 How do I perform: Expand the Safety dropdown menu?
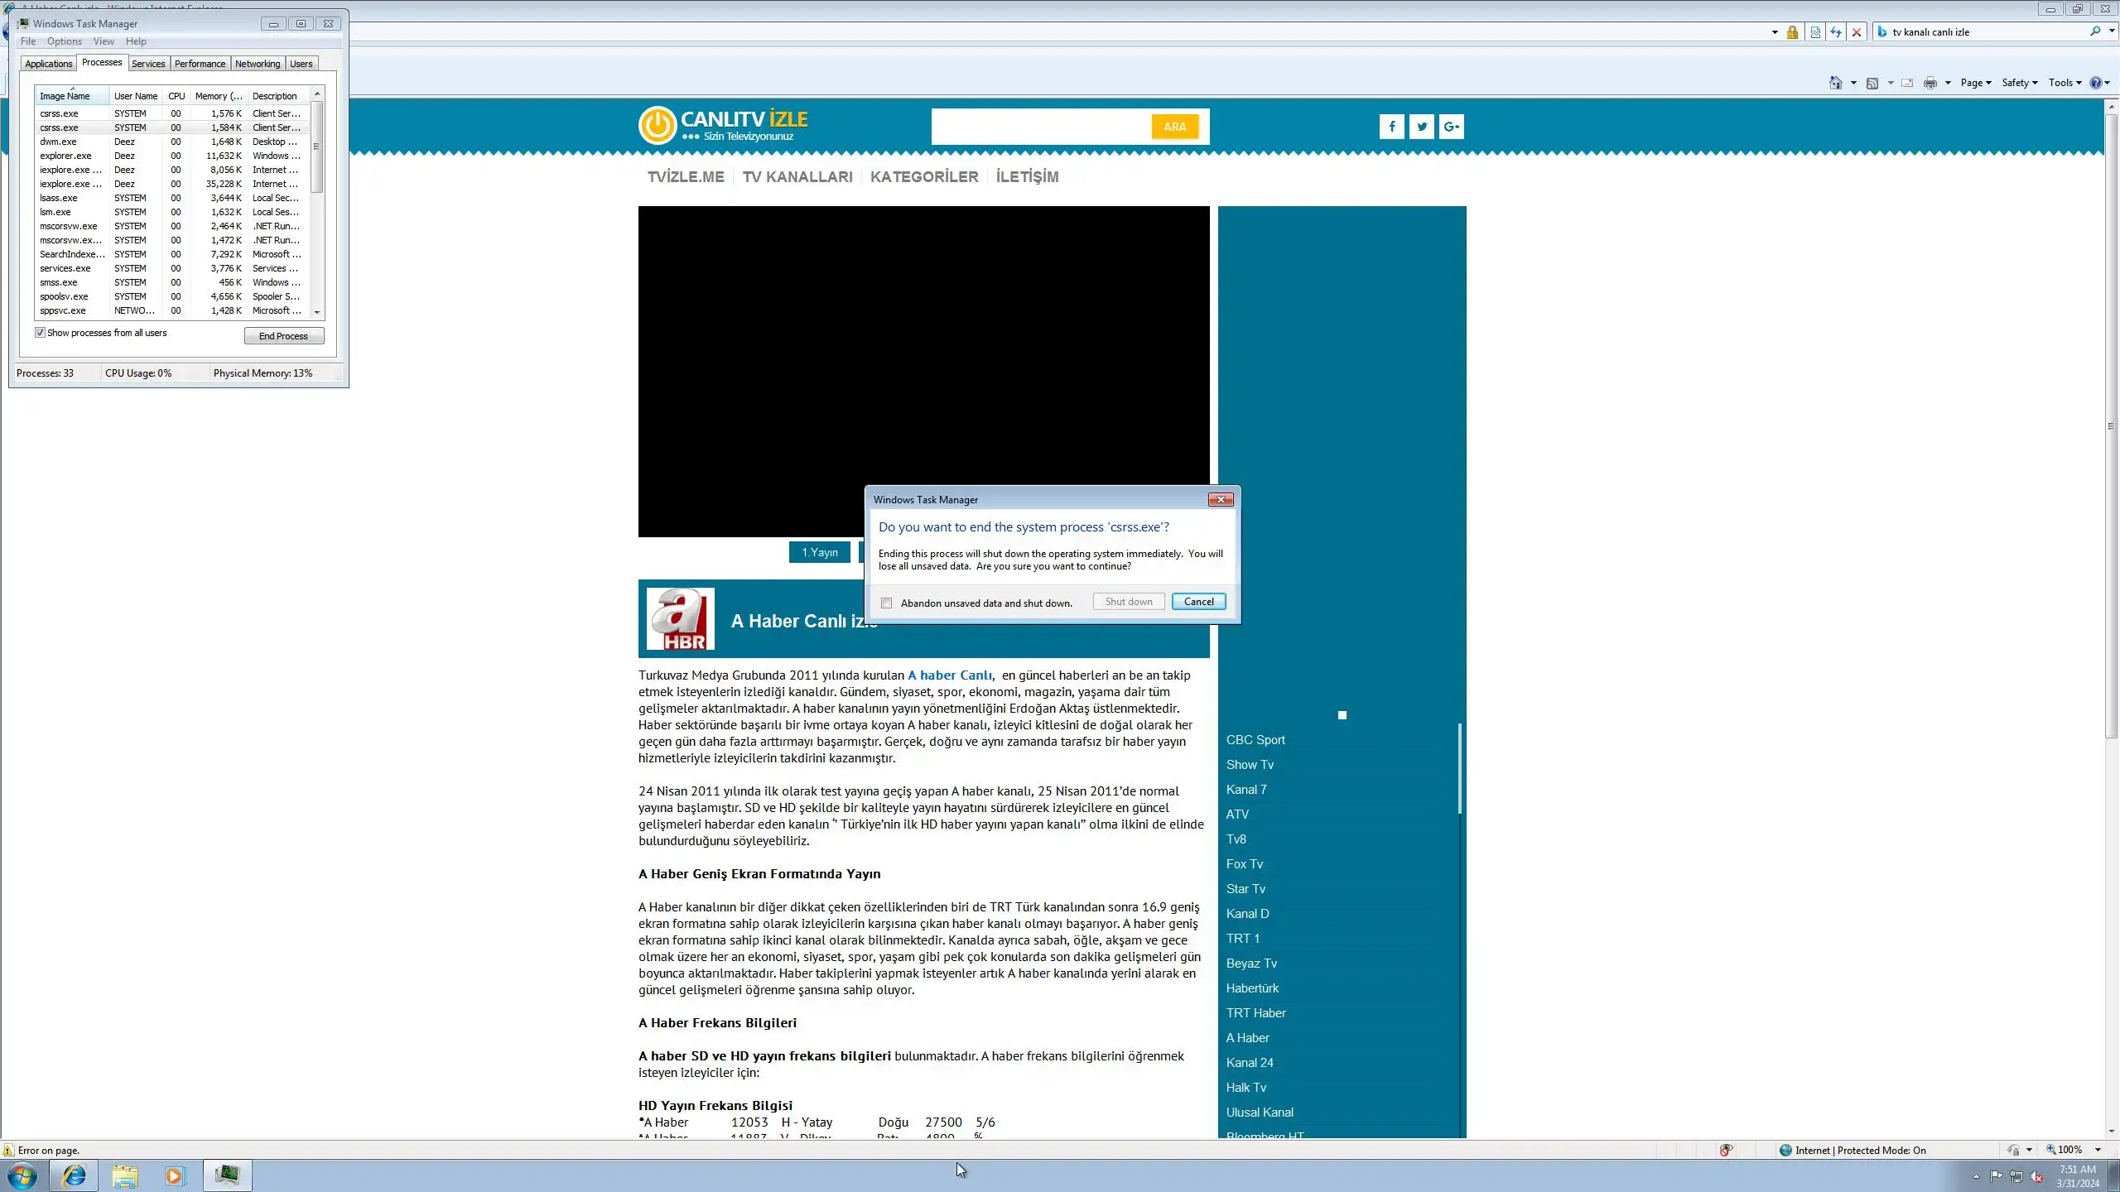[x=2019, y=83]
